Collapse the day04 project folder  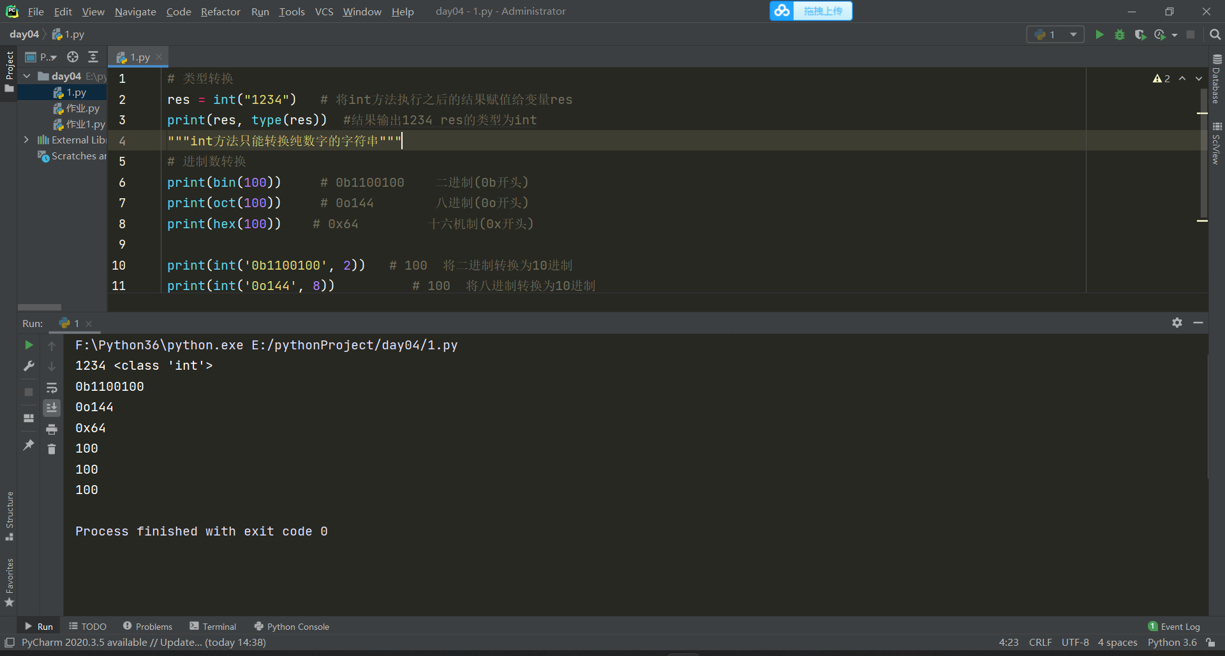[27, 77]
